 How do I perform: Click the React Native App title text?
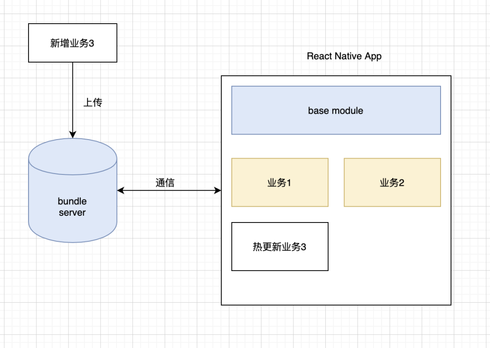344,56
